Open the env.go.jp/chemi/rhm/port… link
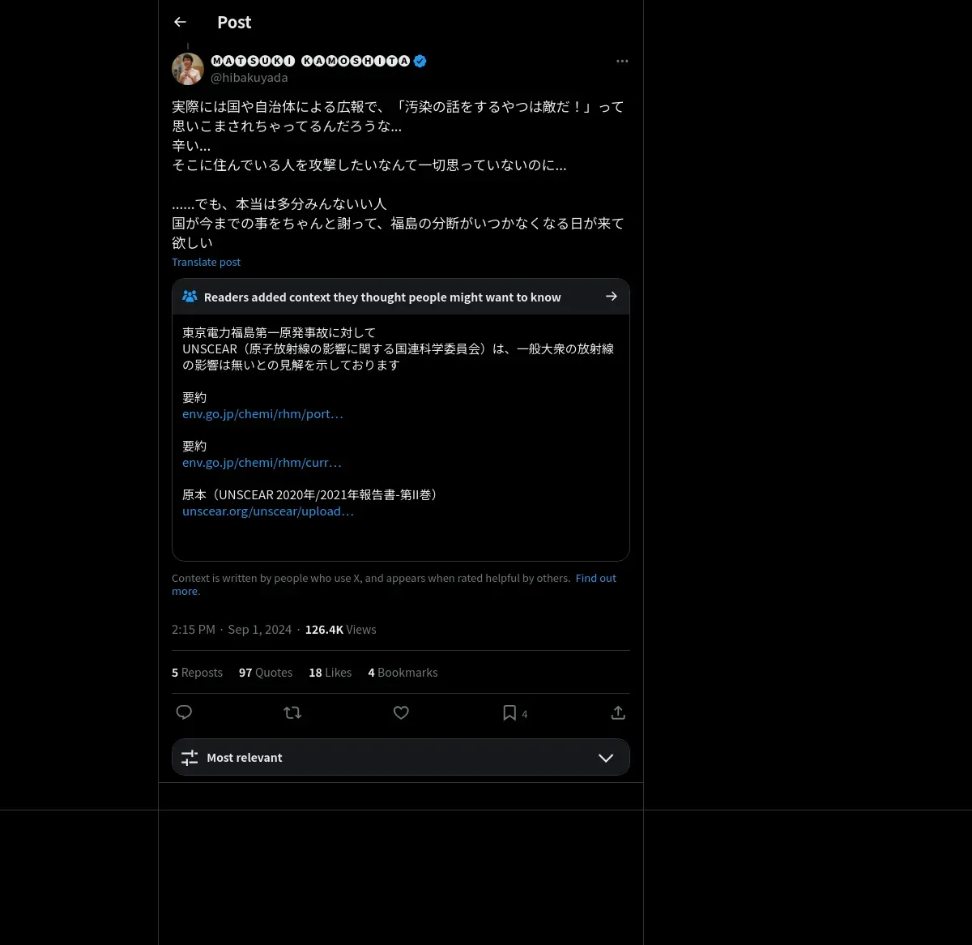The width and height of the screenshot is (972, 945). (x=262, y=413)
